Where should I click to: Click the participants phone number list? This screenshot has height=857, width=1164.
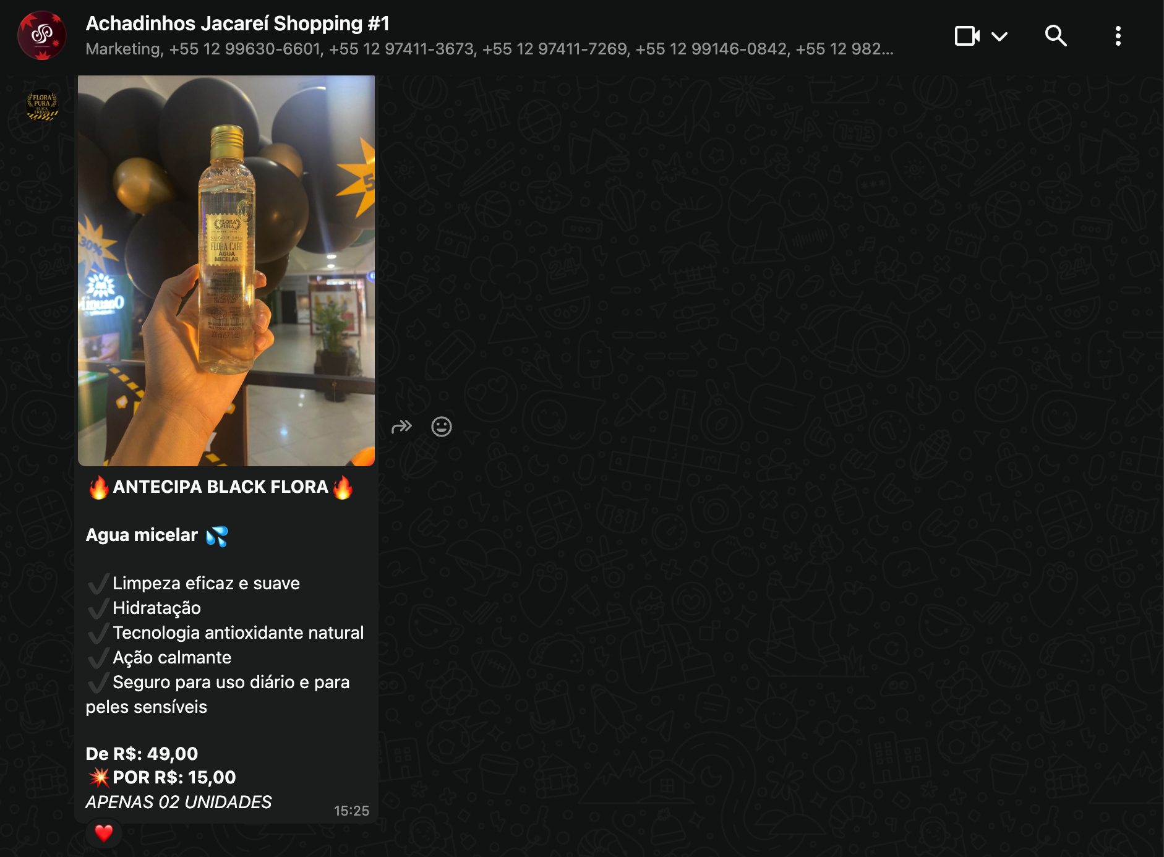(x=489, y=49)
